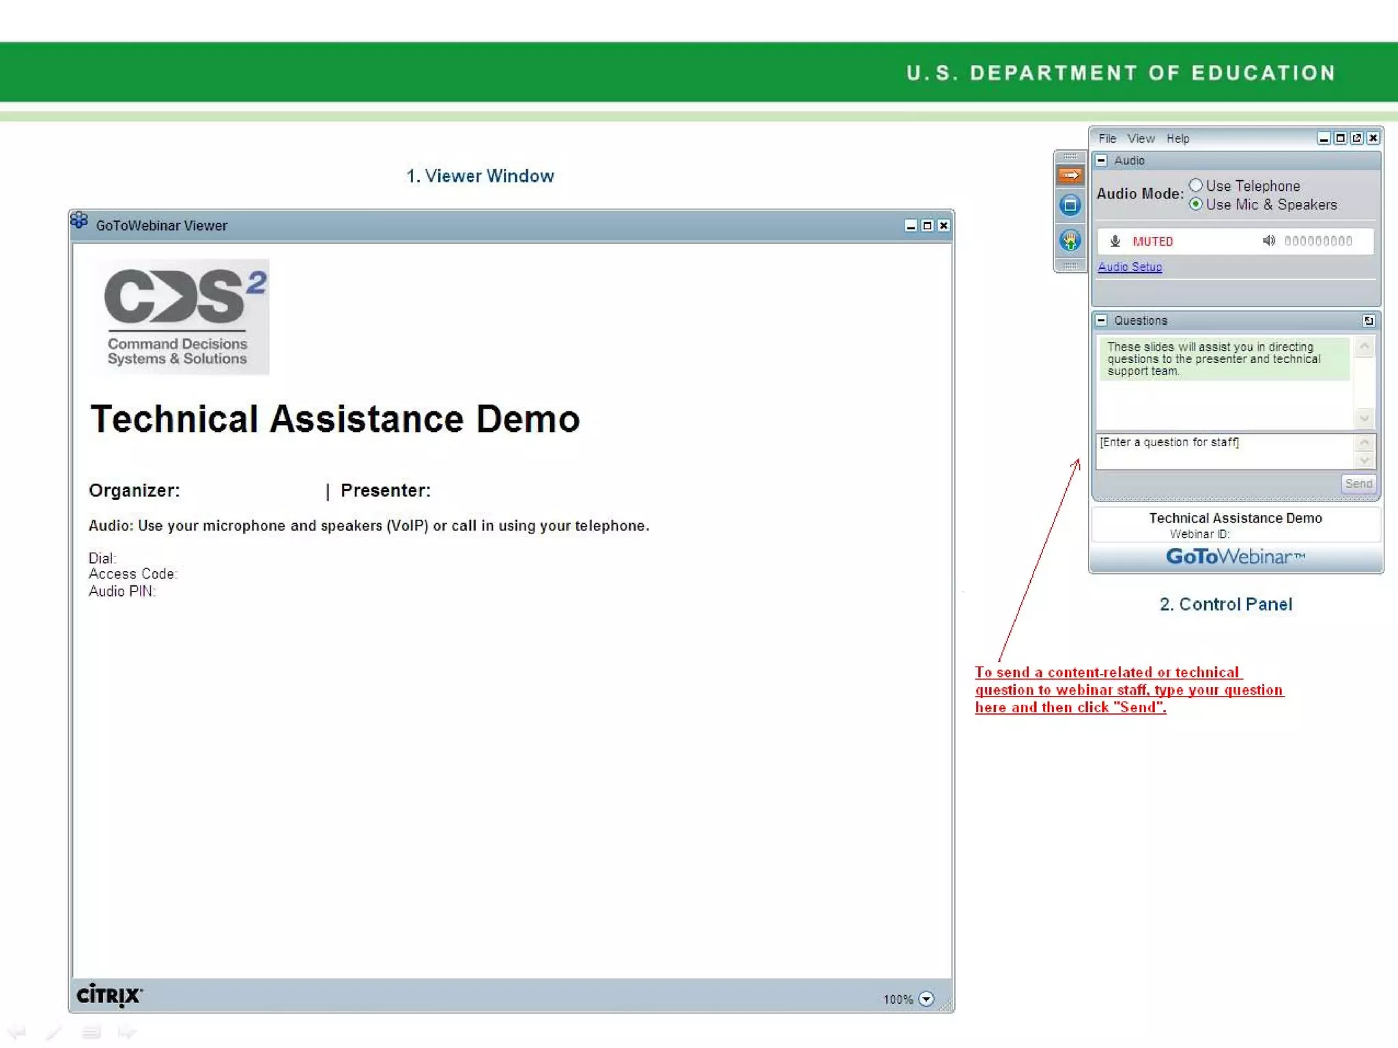Click the blue full-screen viewer icon
Viewport: 1398px width, 1048px height.
tap(1070, 205)
